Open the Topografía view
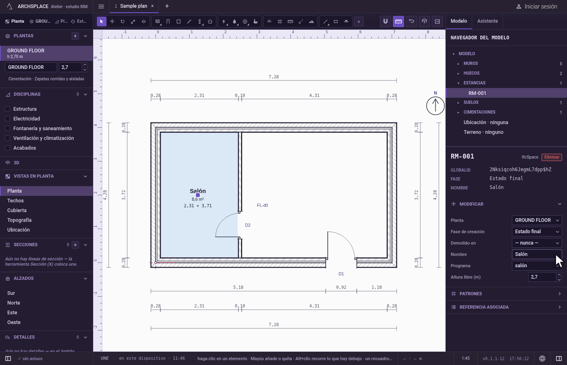This screenshot has height=365, width=567. (46, 220)
